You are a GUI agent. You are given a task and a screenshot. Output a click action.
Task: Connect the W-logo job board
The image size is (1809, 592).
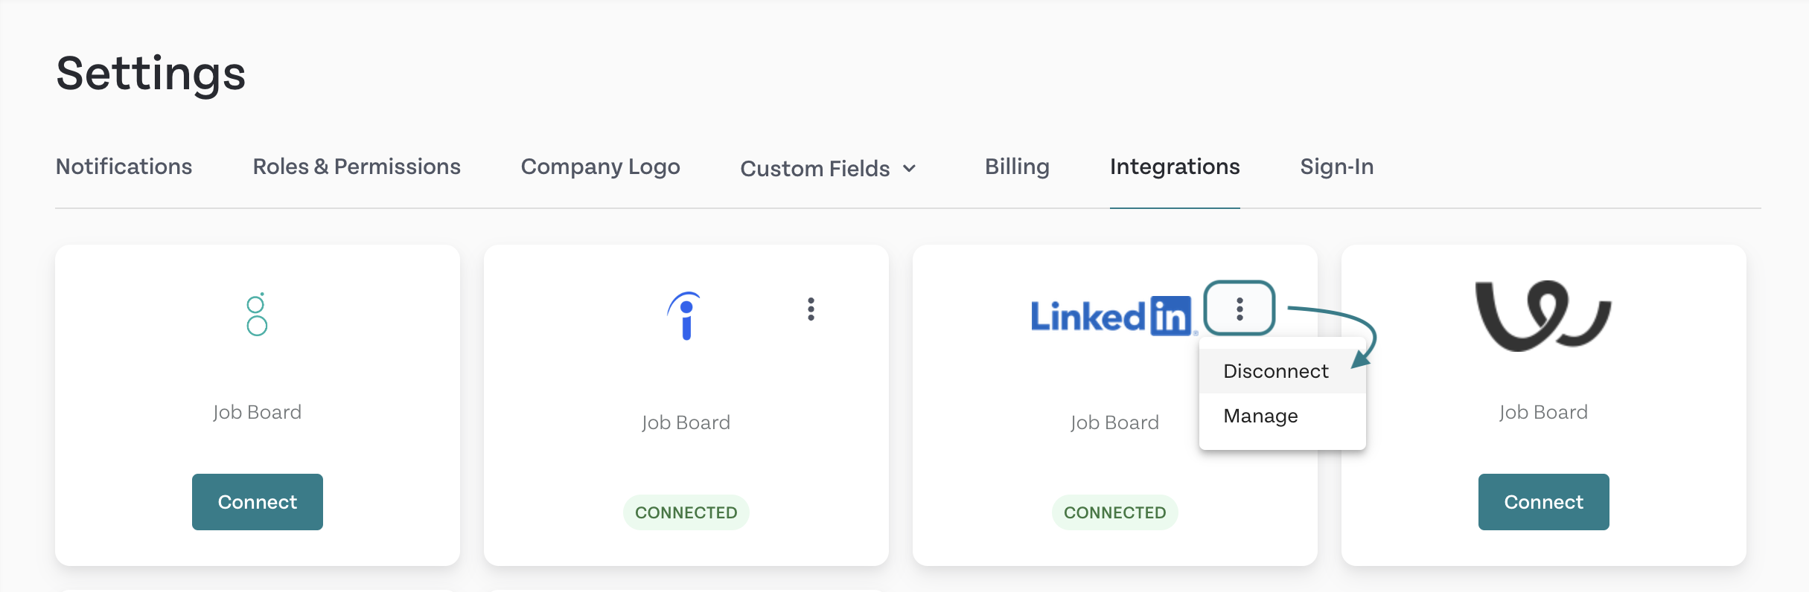point(1544,502)
